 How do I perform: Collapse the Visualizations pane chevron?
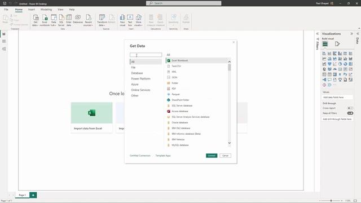click(351, 34)
